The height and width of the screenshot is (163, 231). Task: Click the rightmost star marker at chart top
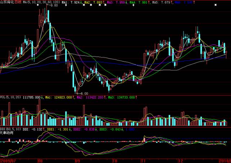(x=216, y=5)
